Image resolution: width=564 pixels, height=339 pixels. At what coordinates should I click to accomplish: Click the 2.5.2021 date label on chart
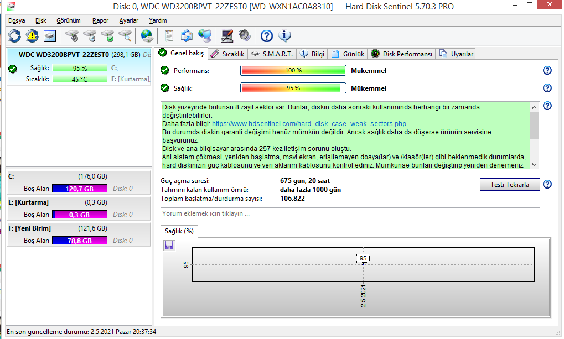coord(363,296)
